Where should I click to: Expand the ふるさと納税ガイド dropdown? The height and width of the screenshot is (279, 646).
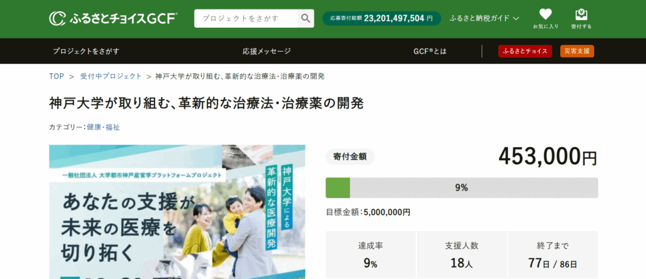click(x=484, y=18)
